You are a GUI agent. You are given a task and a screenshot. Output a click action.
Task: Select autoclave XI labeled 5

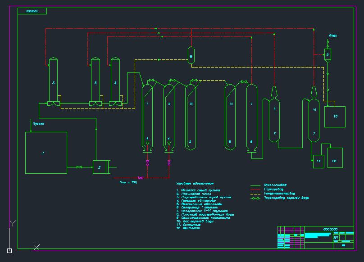click(230, 117)
